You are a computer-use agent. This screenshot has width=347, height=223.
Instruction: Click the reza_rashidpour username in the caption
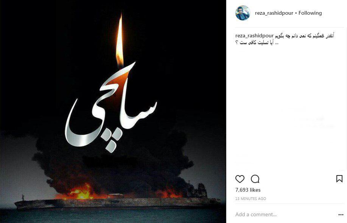tap(255, 36)
